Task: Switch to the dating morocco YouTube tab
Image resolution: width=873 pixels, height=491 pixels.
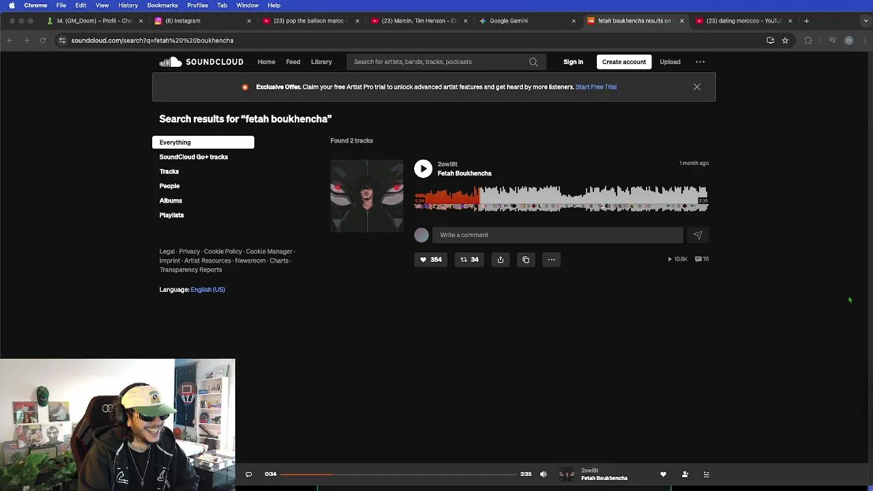Action: [x=743, y=21]
